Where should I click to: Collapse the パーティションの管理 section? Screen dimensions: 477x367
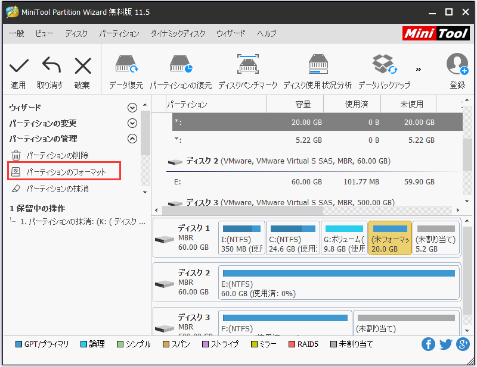coord(132,139)
